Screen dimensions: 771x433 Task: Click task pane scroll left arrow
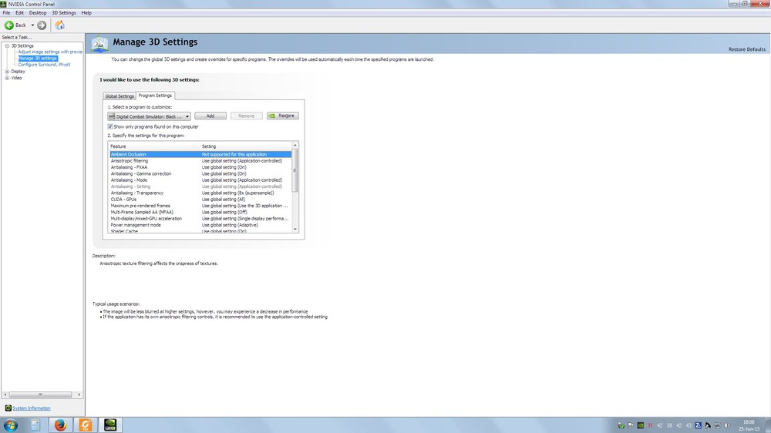5,394
